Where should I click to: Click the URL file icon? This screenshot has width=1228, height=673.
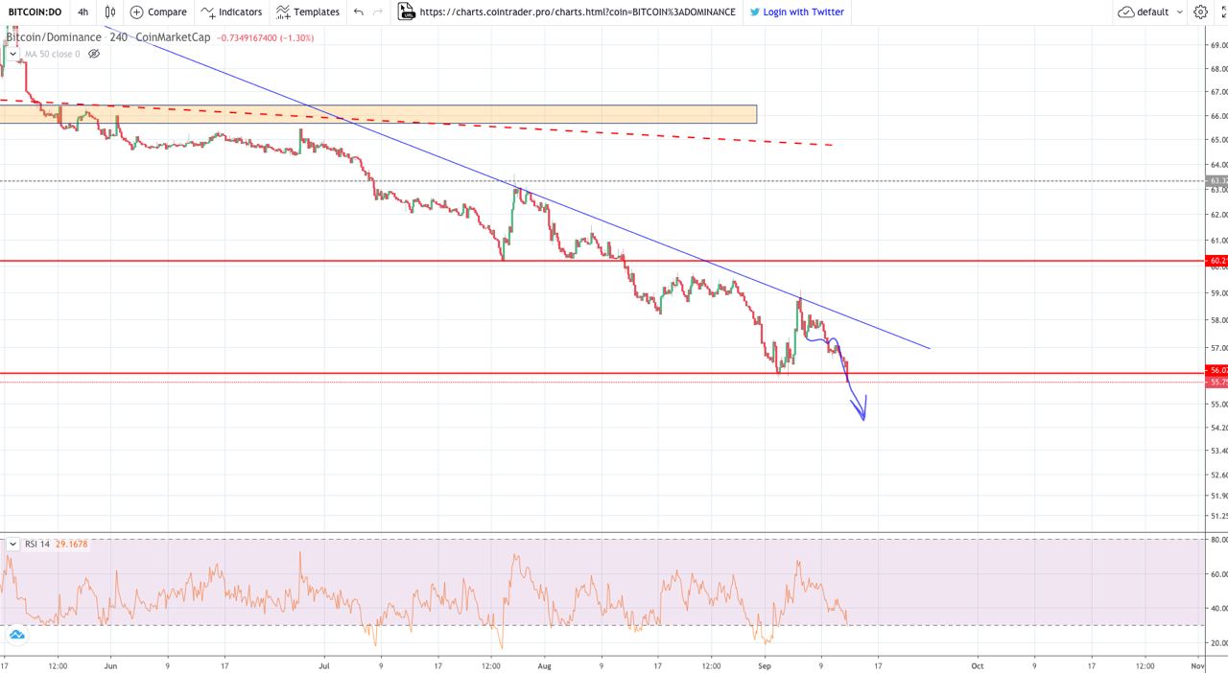tap(406, 12)
